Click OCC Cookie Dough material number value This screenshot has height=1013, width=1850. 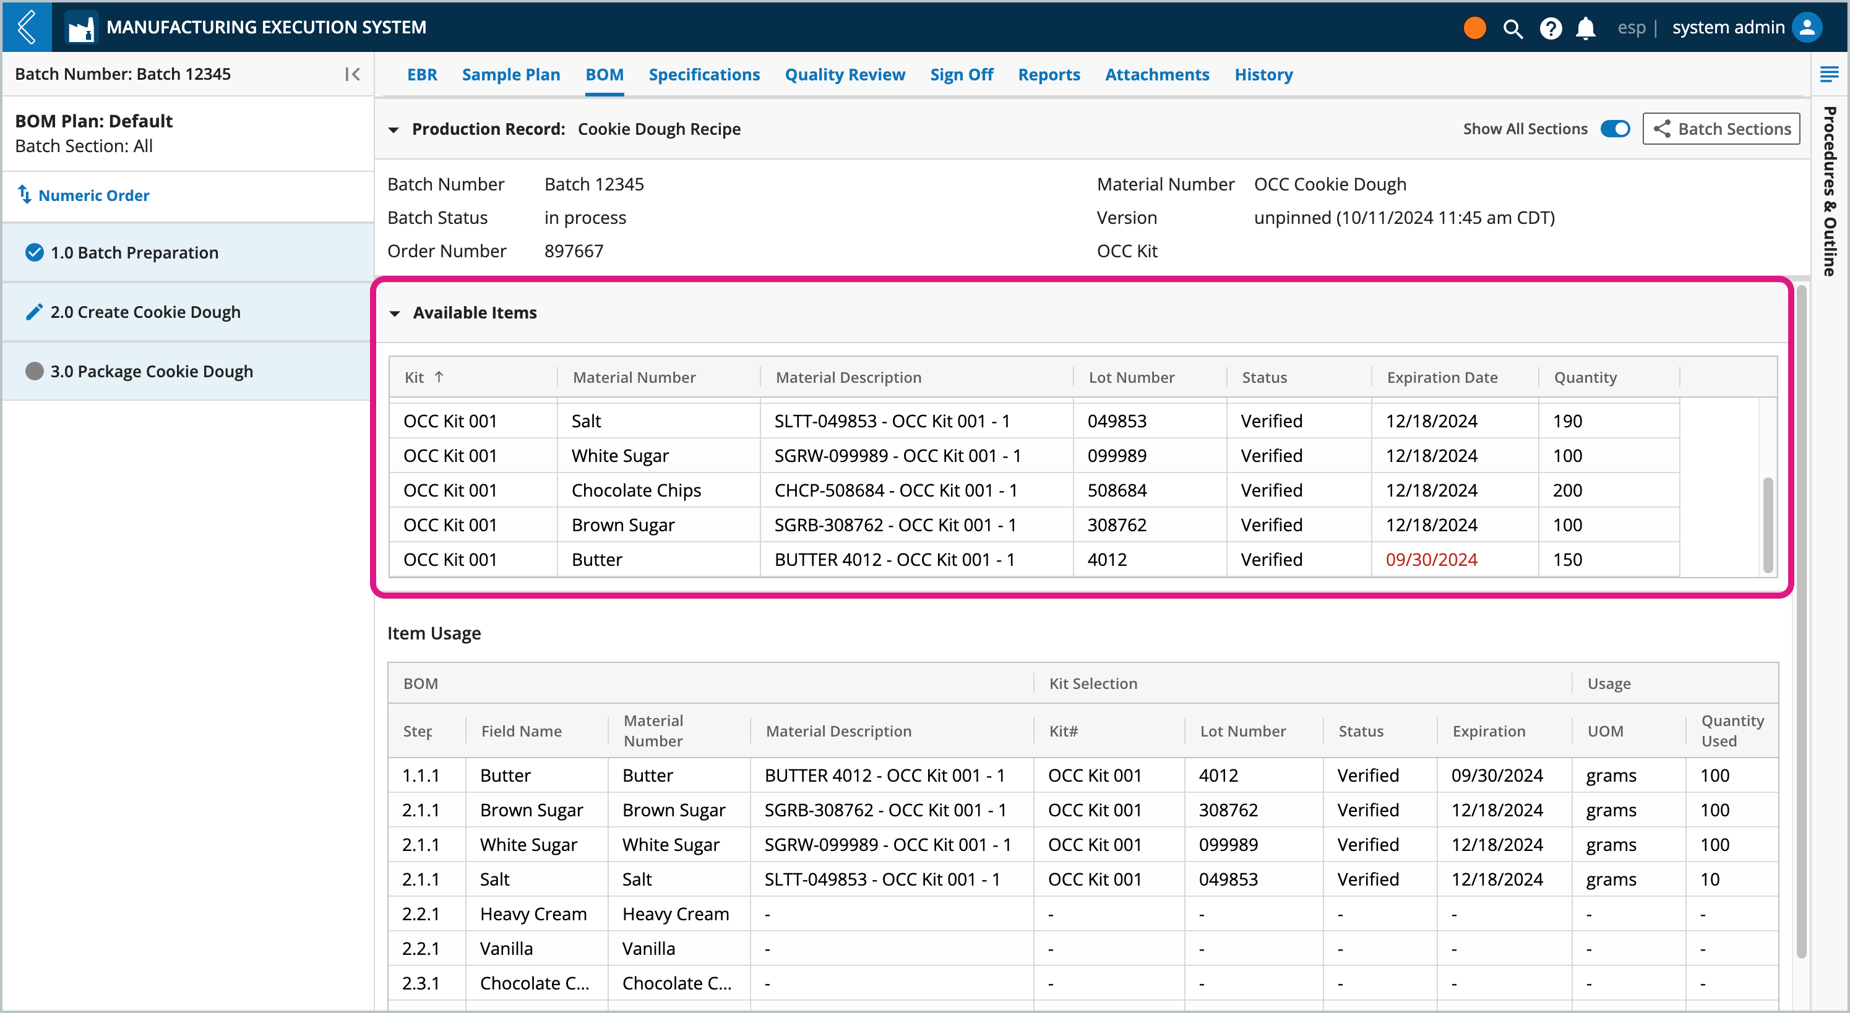(x=1329, y=184)
